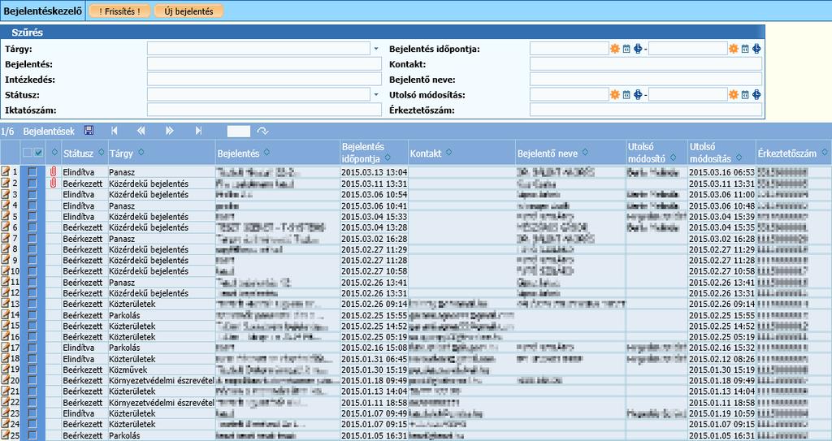Click the Közművek subject in row 19
The image size is (832, 441).
point(128,370)
